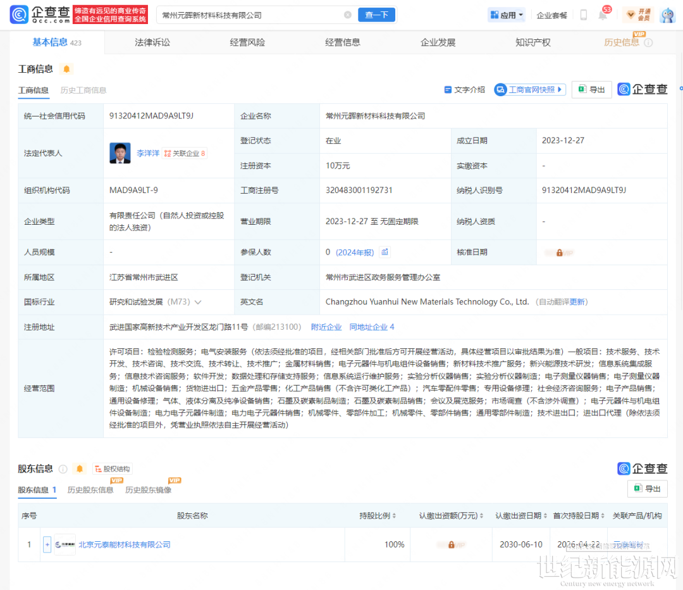Click the user avatar at top right
The image size is (683, 590).
click(667, 15)
